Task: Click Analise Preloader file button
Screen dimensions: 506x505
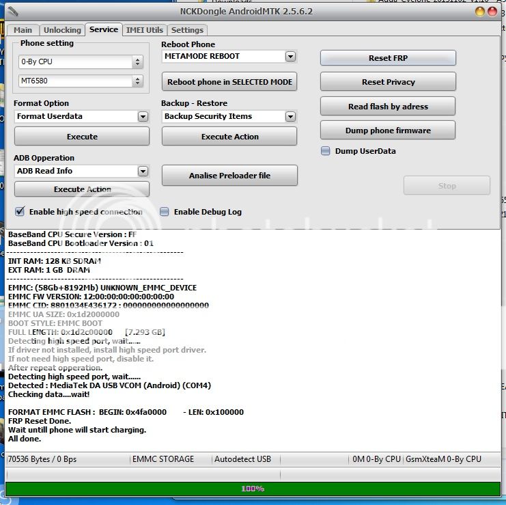Action: [229, 176]
